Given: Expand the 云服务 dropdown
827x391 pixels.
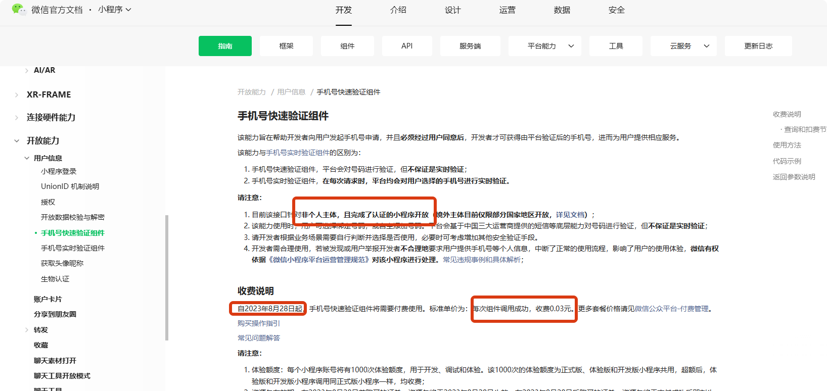Looking at the screenshot, I should tap(683, 46).
